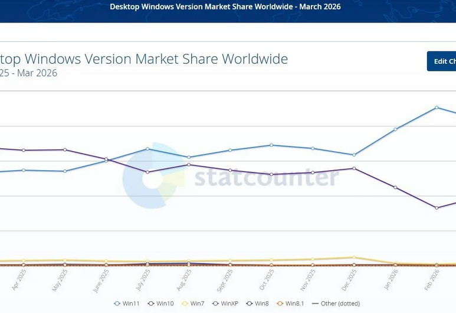Click the Win11 data point for Feb 2026
The width and height of the screenshot is (456, 313).
[437, 107]
